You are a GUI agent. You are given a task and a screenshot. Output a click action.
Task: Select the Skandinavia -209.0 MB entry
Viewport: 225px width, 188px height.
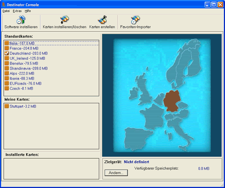coord(28,68)
